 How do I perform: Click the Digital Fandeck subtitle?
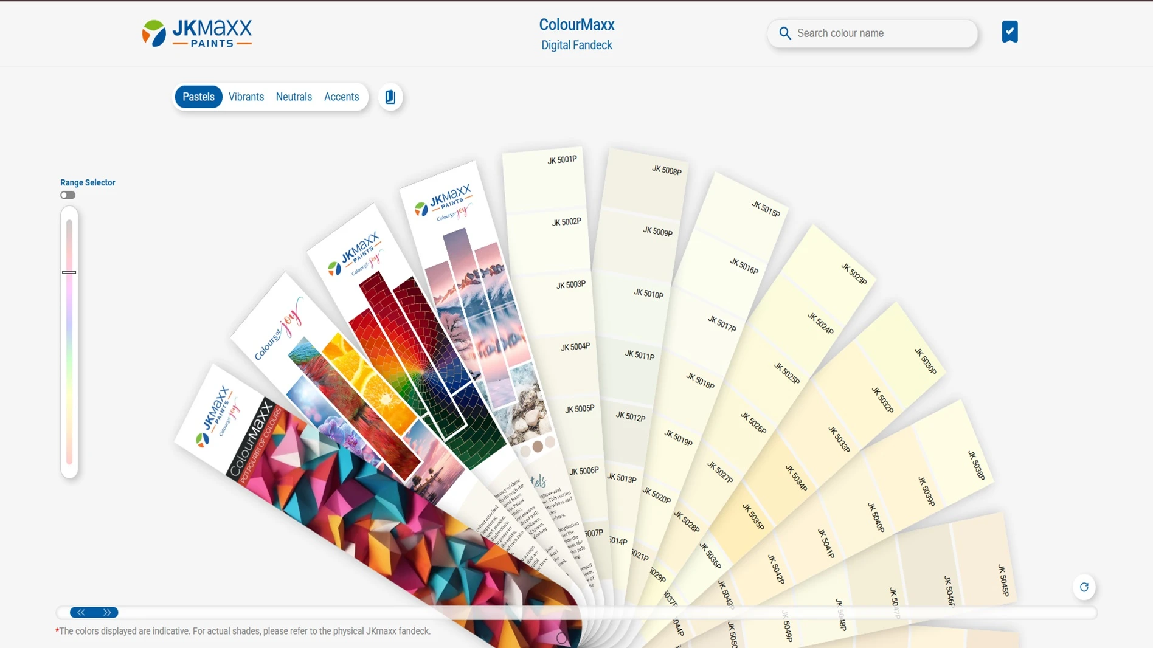[576, 46]
